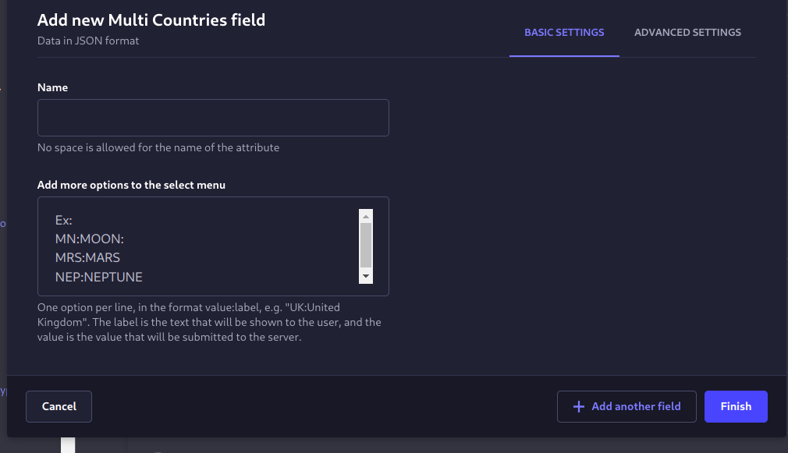Click the options box scrollbar down arrow
The height and width of the screenshot is (453, 788).
pyautogui.click(x=365, y=277)
